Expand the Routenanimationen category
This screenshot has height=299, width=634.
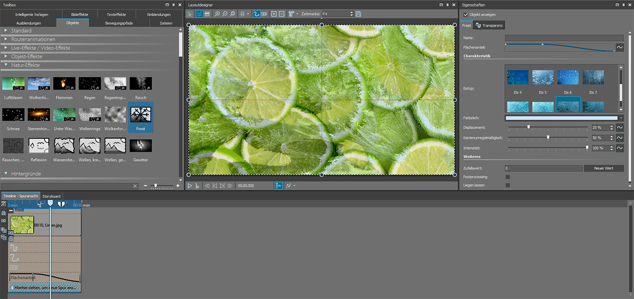(x=33, y=39)
